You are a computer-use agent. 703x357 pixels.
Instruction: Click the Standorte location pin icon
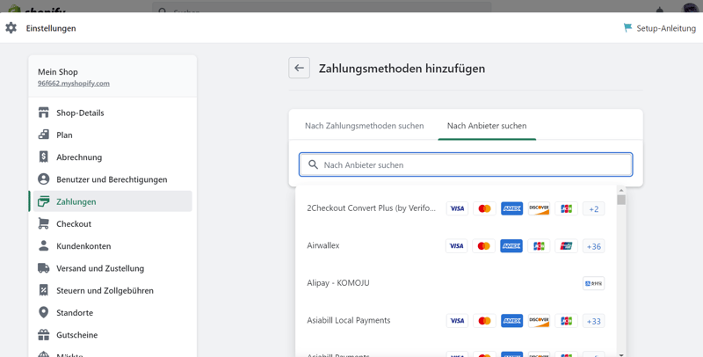click(43, 312)
